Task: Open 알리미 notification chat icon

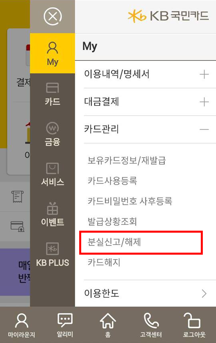Action: click(x=65, y=320)
